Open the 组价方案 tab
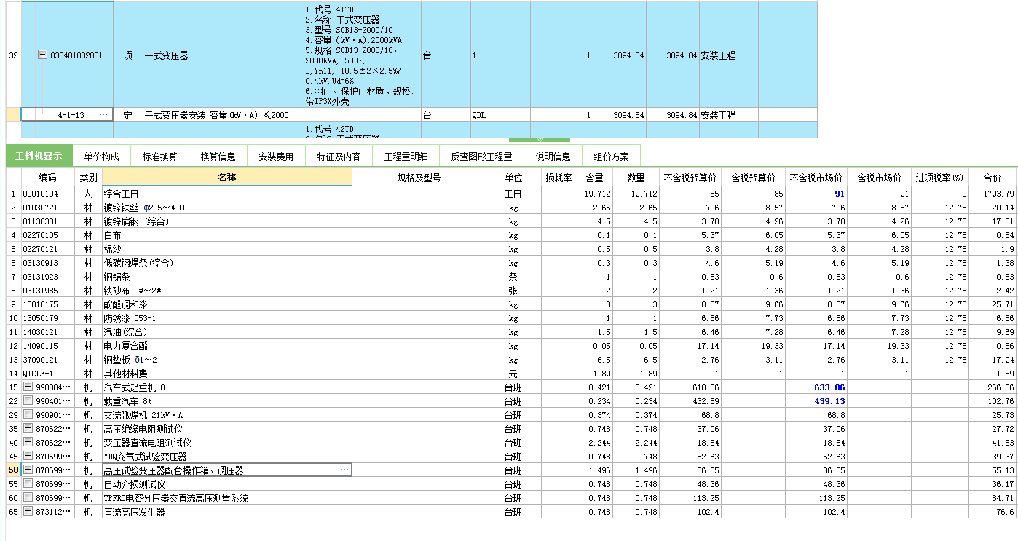The height and width of the screenshot is (541, 1018). (612, 157)
